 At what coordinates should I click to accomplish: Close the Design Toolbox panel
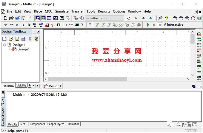[38, 32]
